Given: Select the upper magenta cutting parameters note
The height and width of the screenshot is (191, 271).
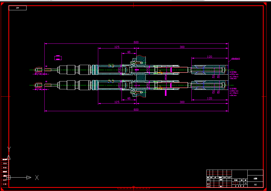Looking at the screenshot, I should click(234, 75).
